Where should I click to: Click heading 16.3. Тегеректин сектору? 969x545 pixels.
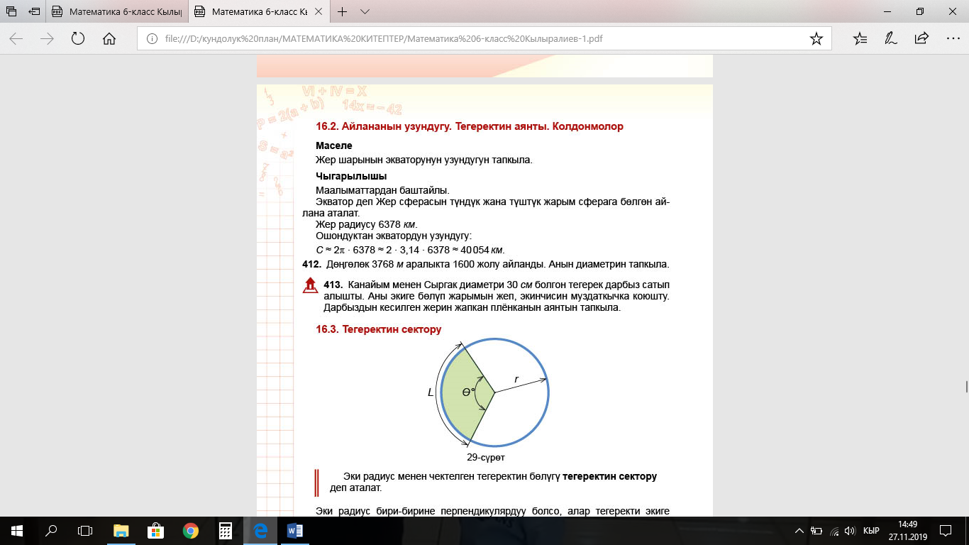[378, 329]
